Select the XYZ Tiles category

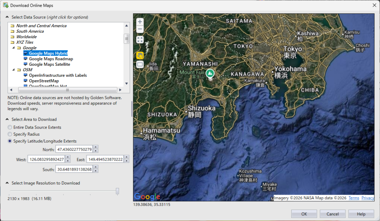click(24, 42)
